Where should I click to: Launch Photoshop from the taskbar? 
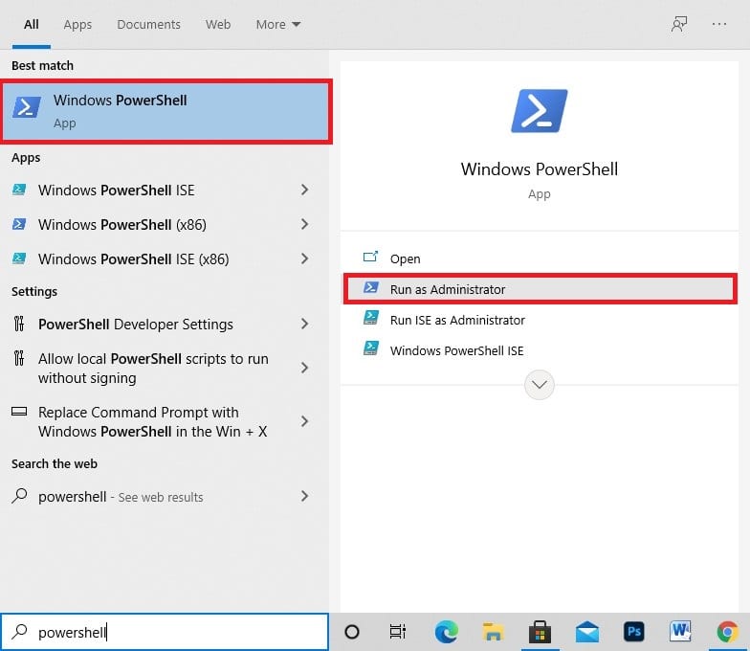point(633,632)
